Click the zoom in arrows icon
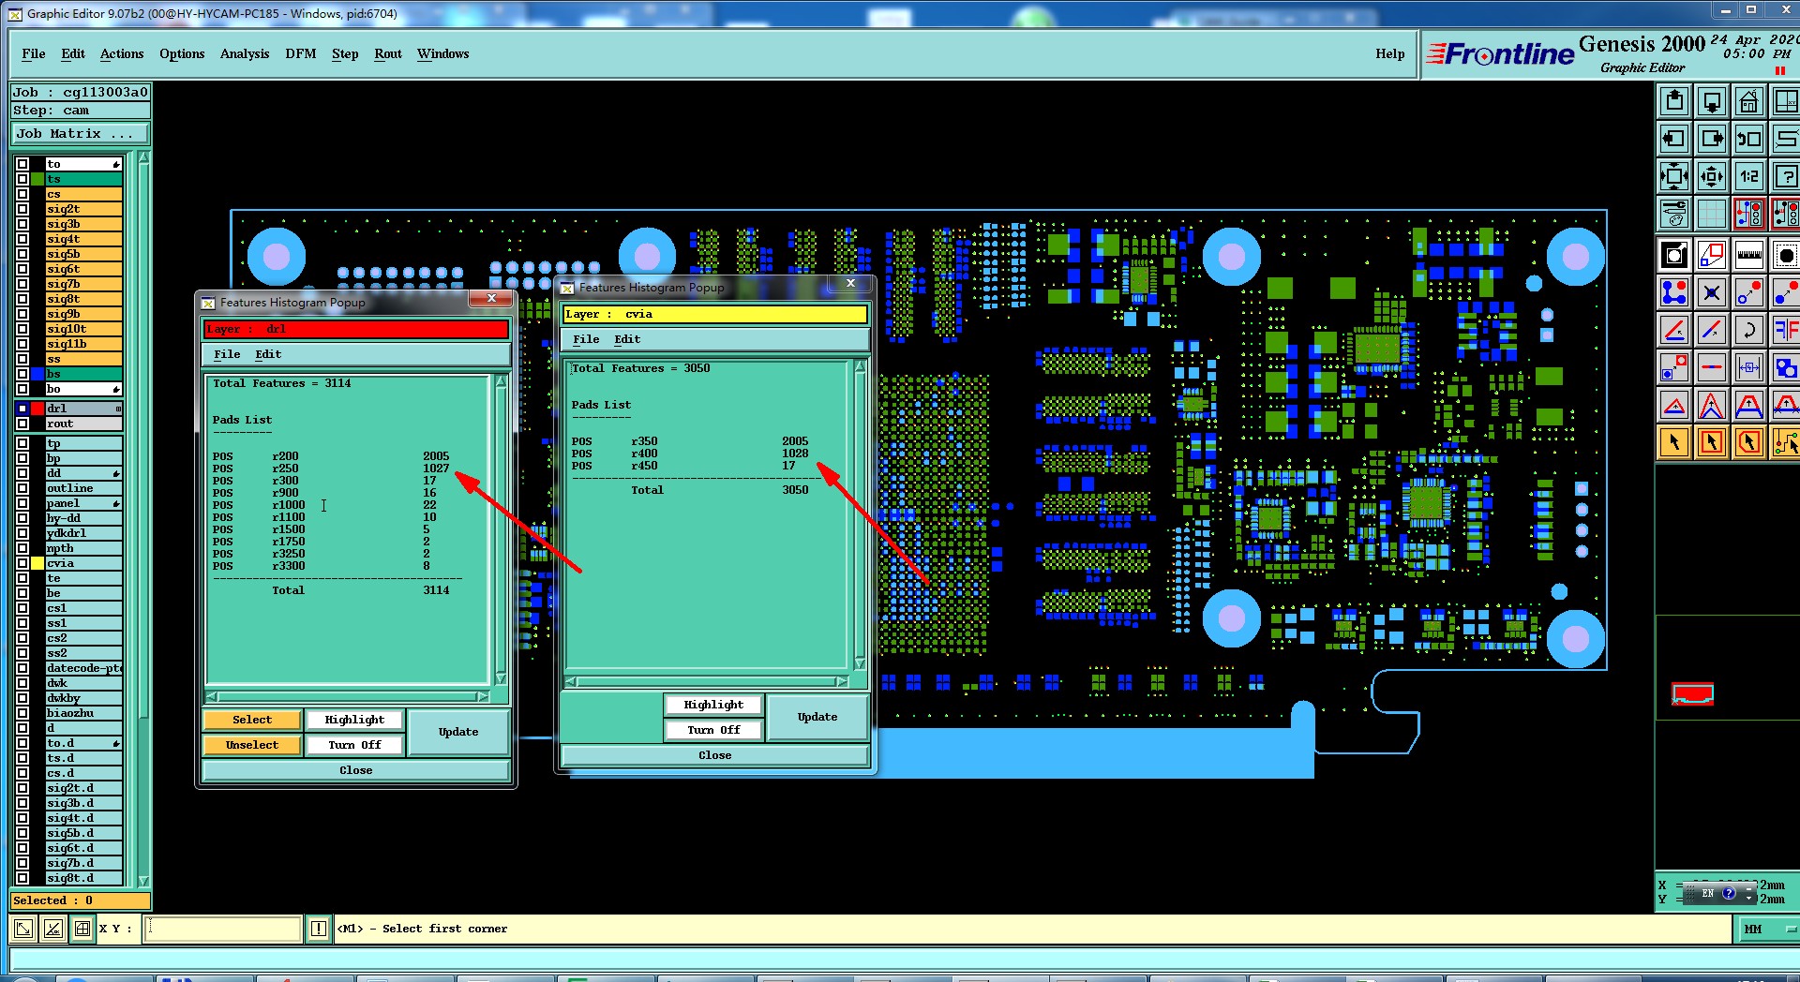Image resolution: width=1800 pixels, height=982 pixels. (x=1674, y=176)
